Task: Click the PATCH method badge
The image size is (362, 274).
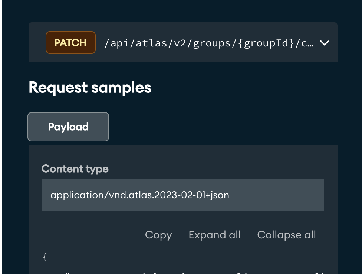Action: (x=70, y=43)
